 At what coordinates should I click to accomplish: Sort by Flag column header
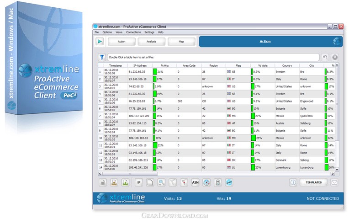coord(238,65)
